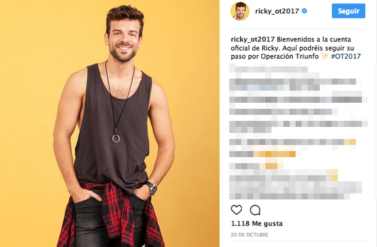Click the man's smiling face in photo
This screenshot has height=247, width=377.
coord(124,40)
